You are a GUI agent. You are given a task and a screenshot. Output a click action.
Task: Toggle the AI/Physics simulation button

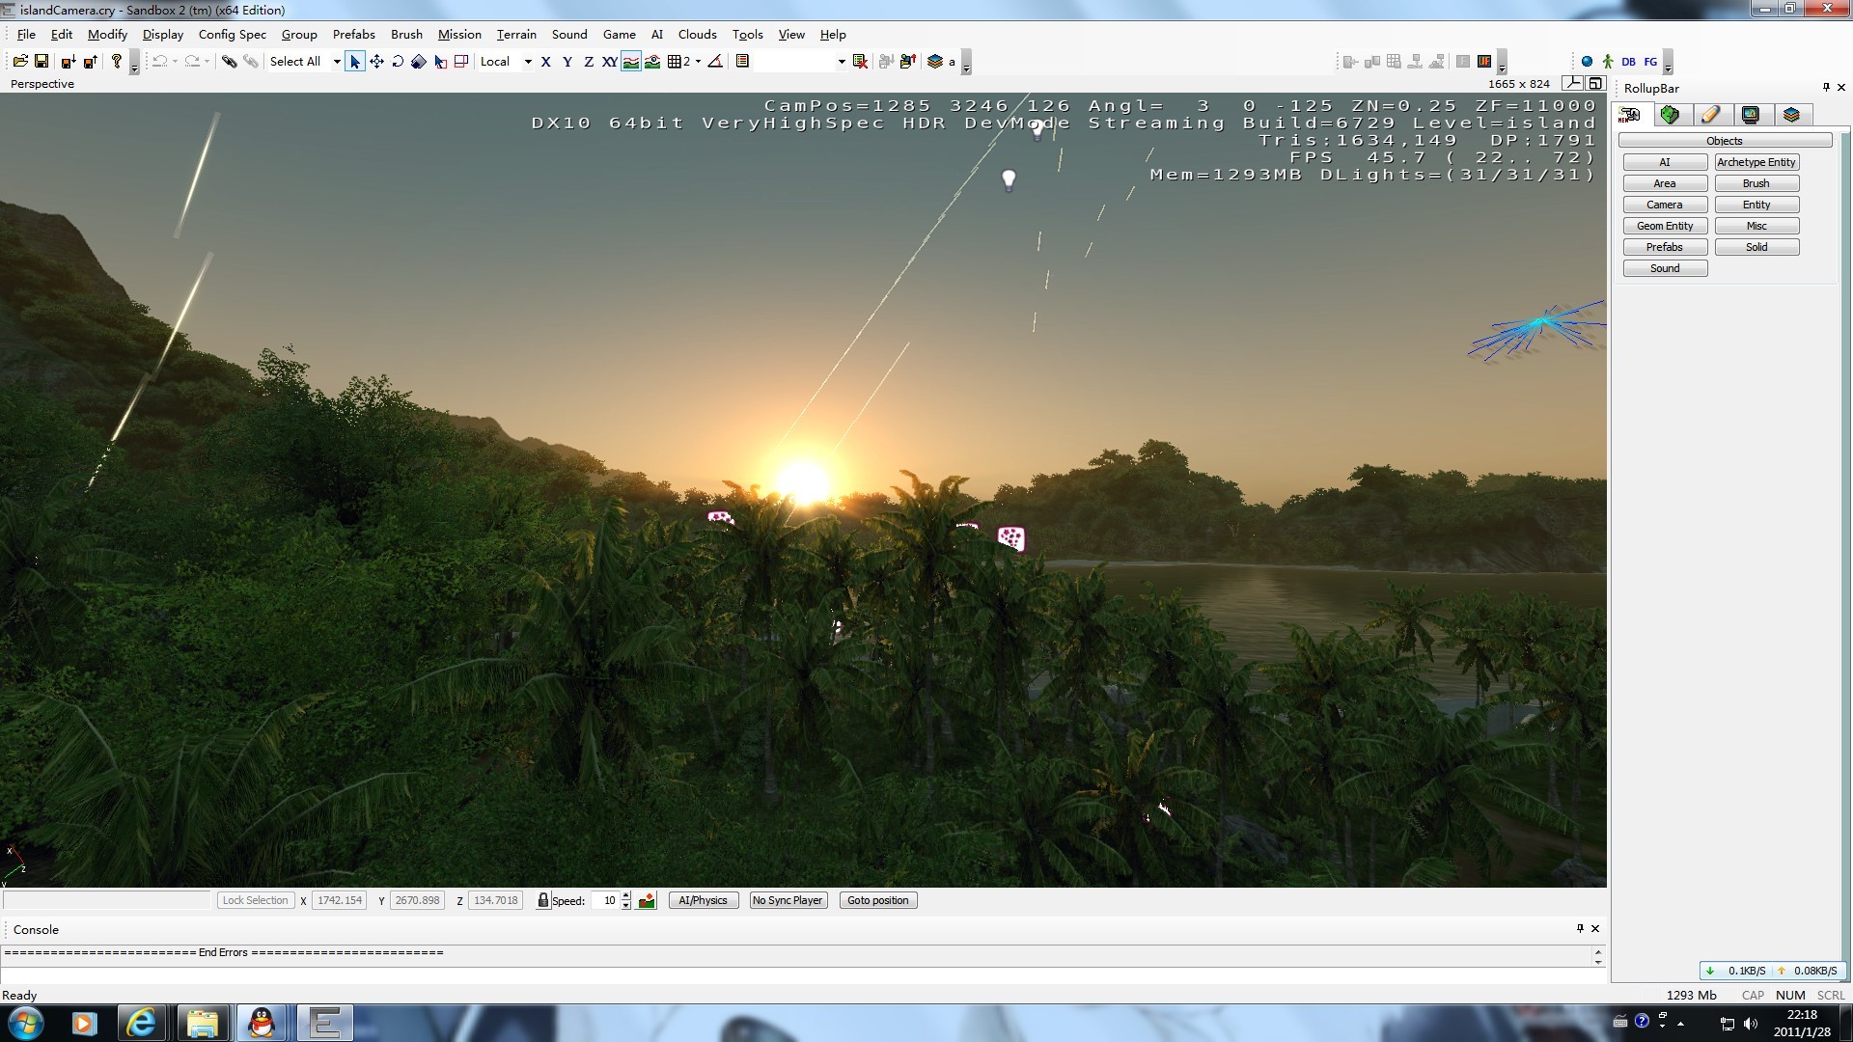[703, 900]
